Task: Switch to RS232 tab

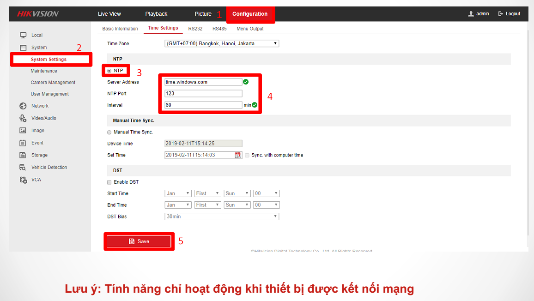Action: tap(195, 29)
